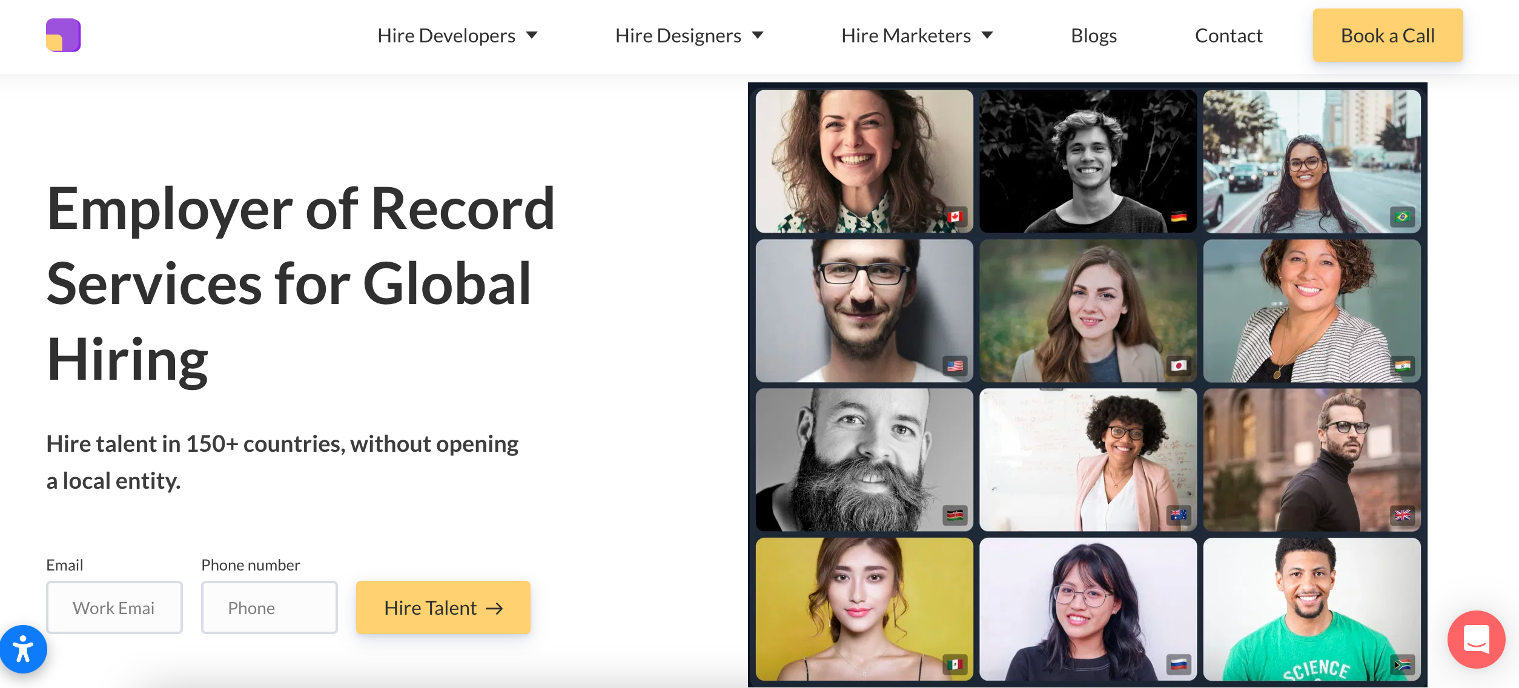Expand the Hire Designers dropdown arrow
The width and height of the screenshot is (1519, 688).
coord(758,35)
